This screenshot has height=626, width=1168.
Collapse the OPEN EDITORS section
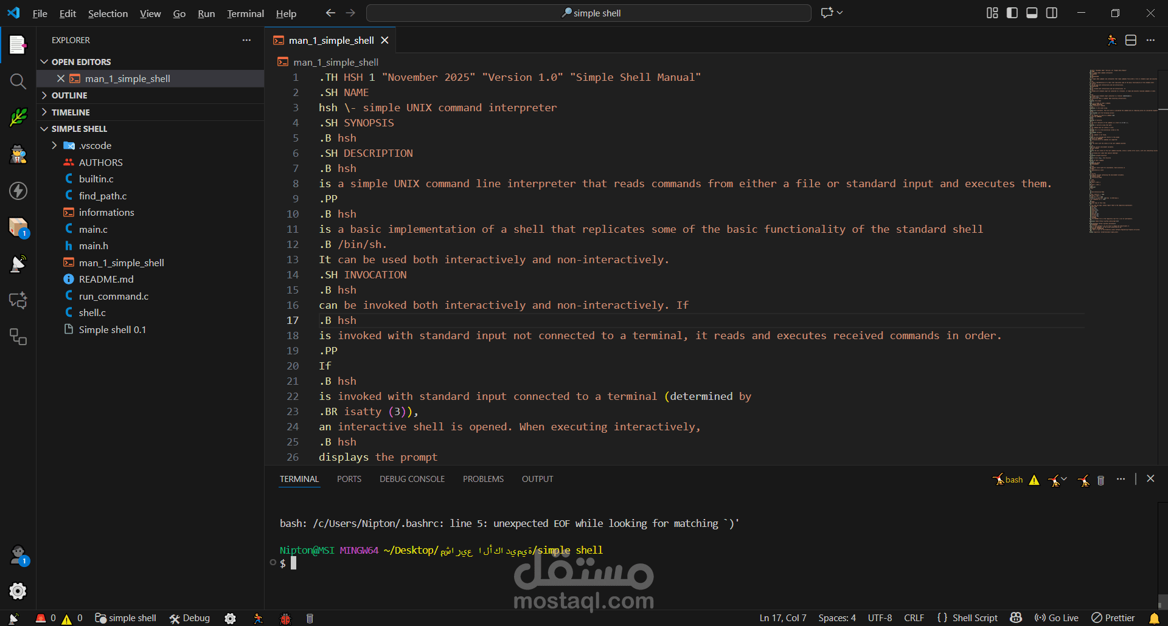(x=150, y=62)
